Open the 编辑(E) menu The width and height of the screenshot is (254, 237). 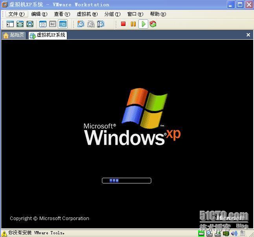pyautogui.click(x=39, y=14)
